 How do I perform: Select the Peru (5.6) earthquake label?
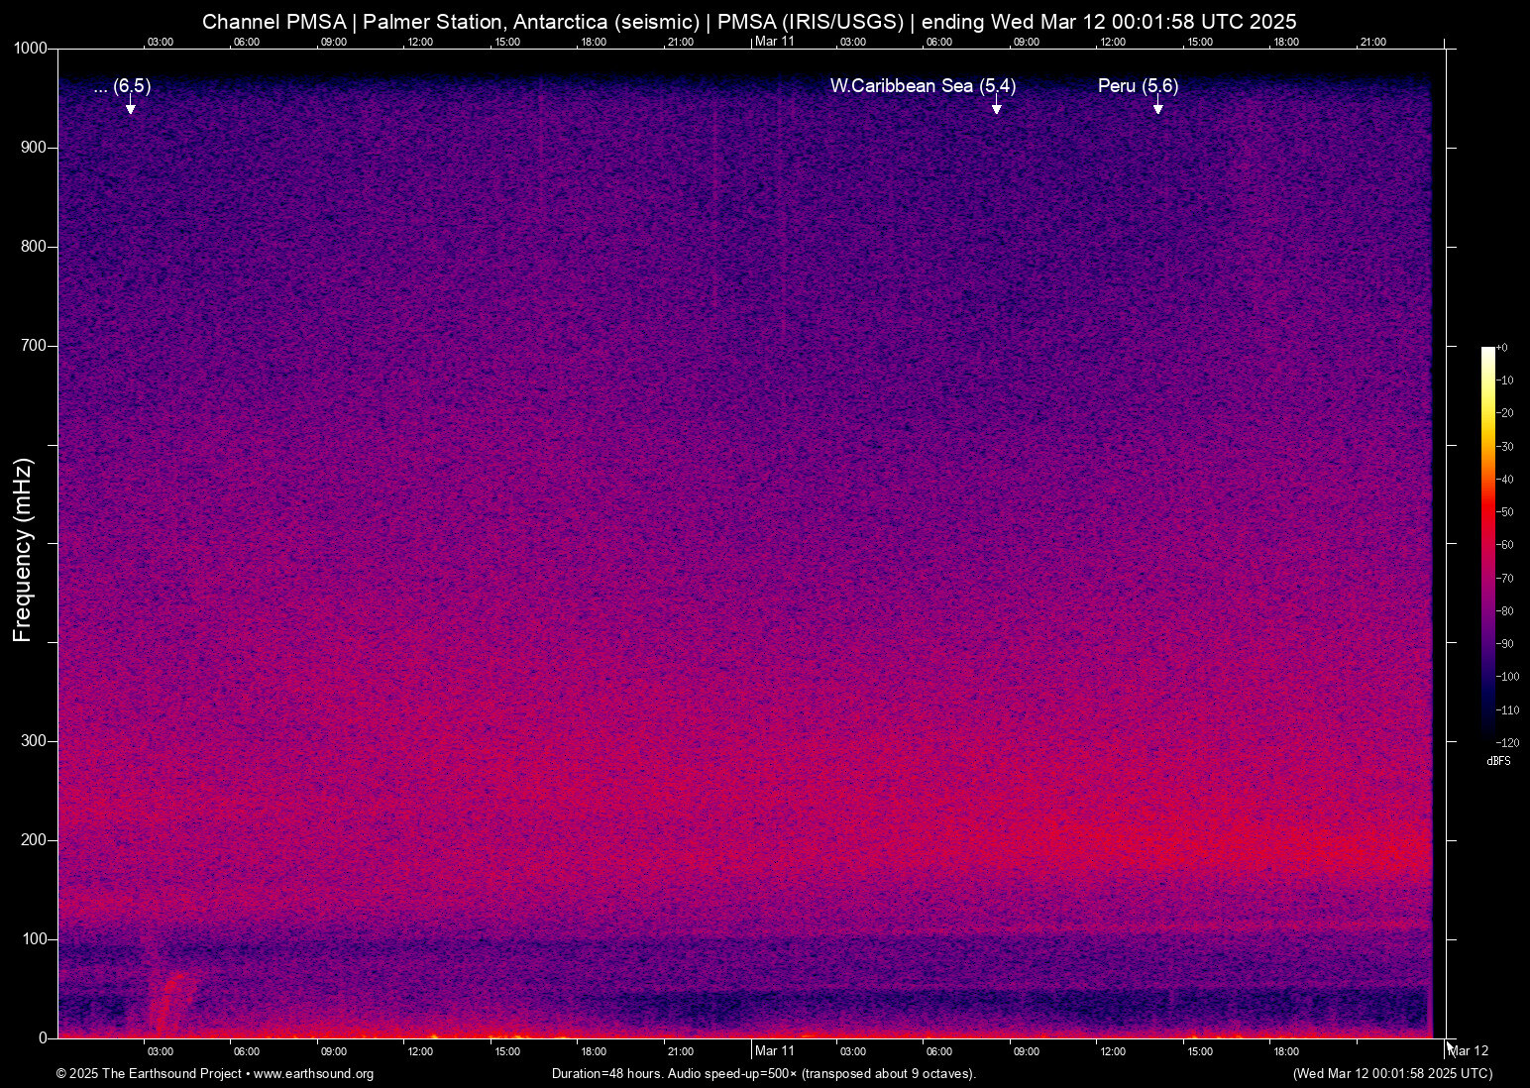pos(1138,86)
